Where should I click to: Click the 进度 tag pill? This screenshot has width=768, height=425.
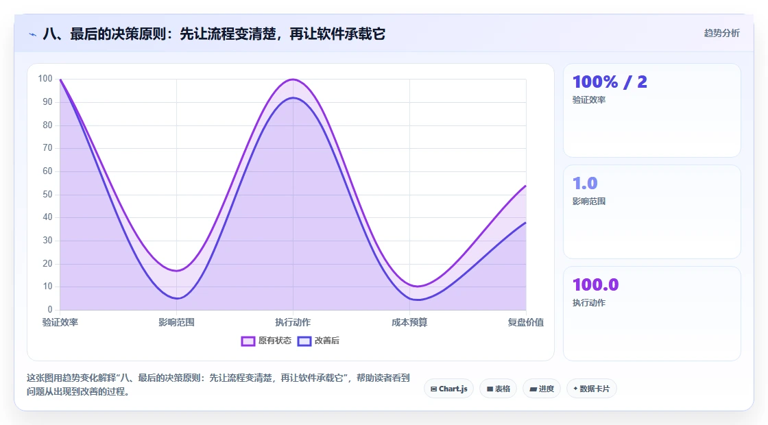542,389
